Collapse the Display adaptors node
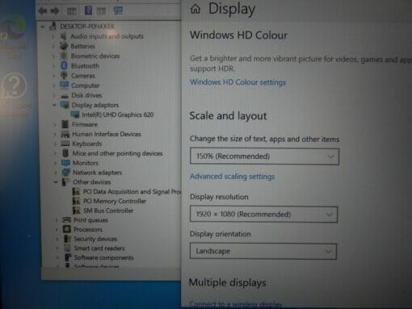The image size is (412, 309). 54,105
